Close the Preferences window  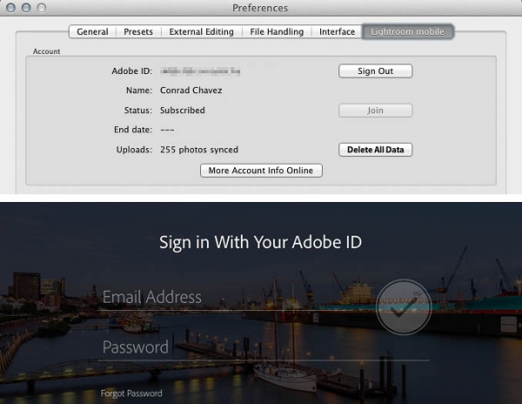tap(10, 8)
